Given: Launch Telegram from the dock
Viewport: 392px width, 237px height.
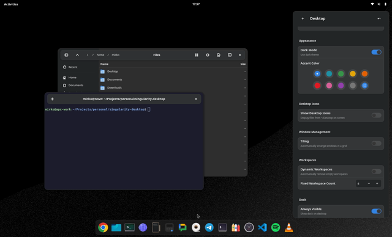Looking at the screenshot, I should pos(209,227).
